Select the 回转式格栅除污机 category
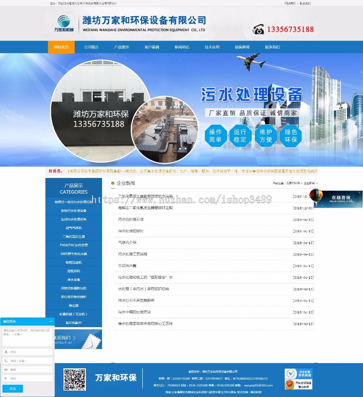The height and width of the screenshot is (397, 363). (74, 288)
